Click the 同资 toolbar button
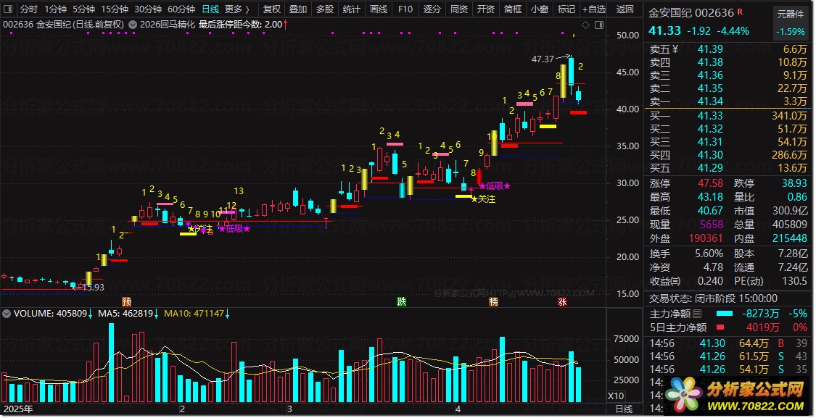The image size is (816, 418). (459, 9)
